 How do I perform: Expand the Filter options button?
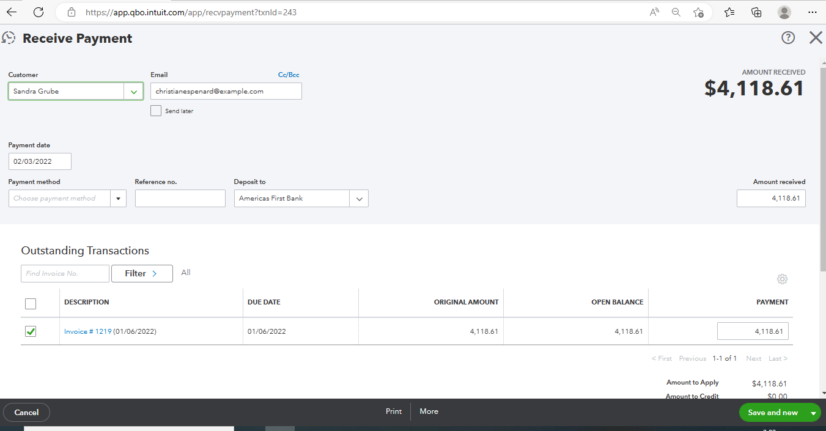click(142, 273)
